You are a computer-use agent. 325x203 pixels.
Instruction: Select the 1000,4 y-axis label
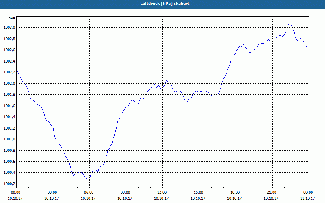[9, 173]
